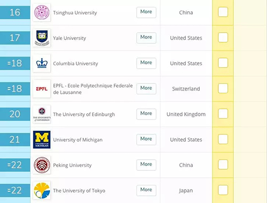Click the University of Edinburgh logo
This screenshot has height=203, width=267.
click(42, 114)
